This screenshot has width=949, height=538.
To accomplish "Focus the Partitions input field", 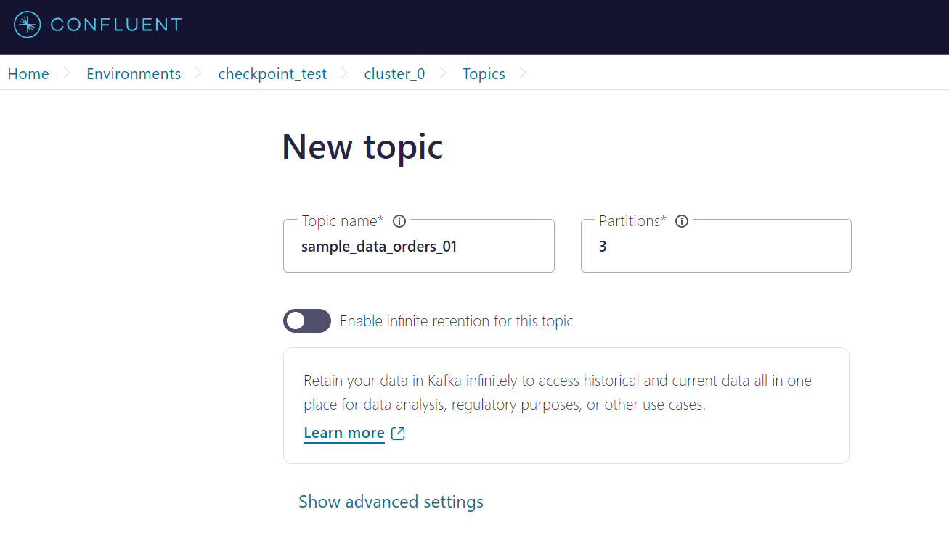I will click(716, 246).
